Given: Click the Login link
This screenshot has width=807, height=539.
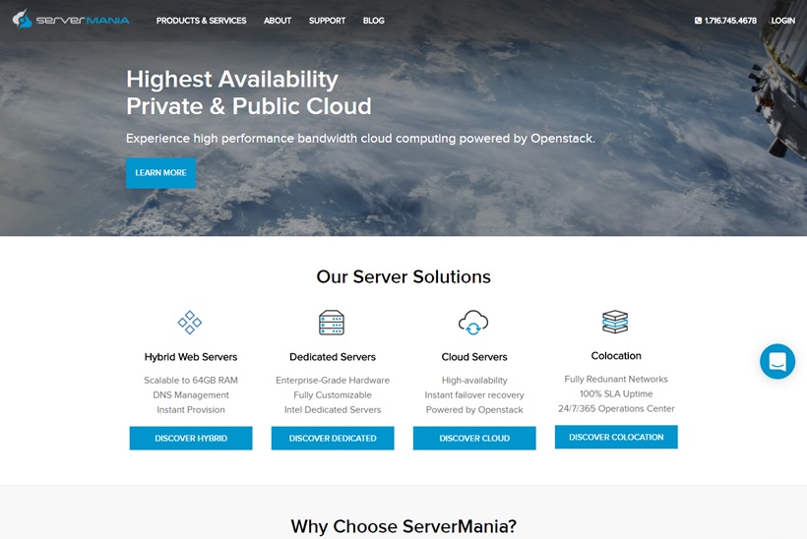Looking at the screenshot, I should click(782, 21).
